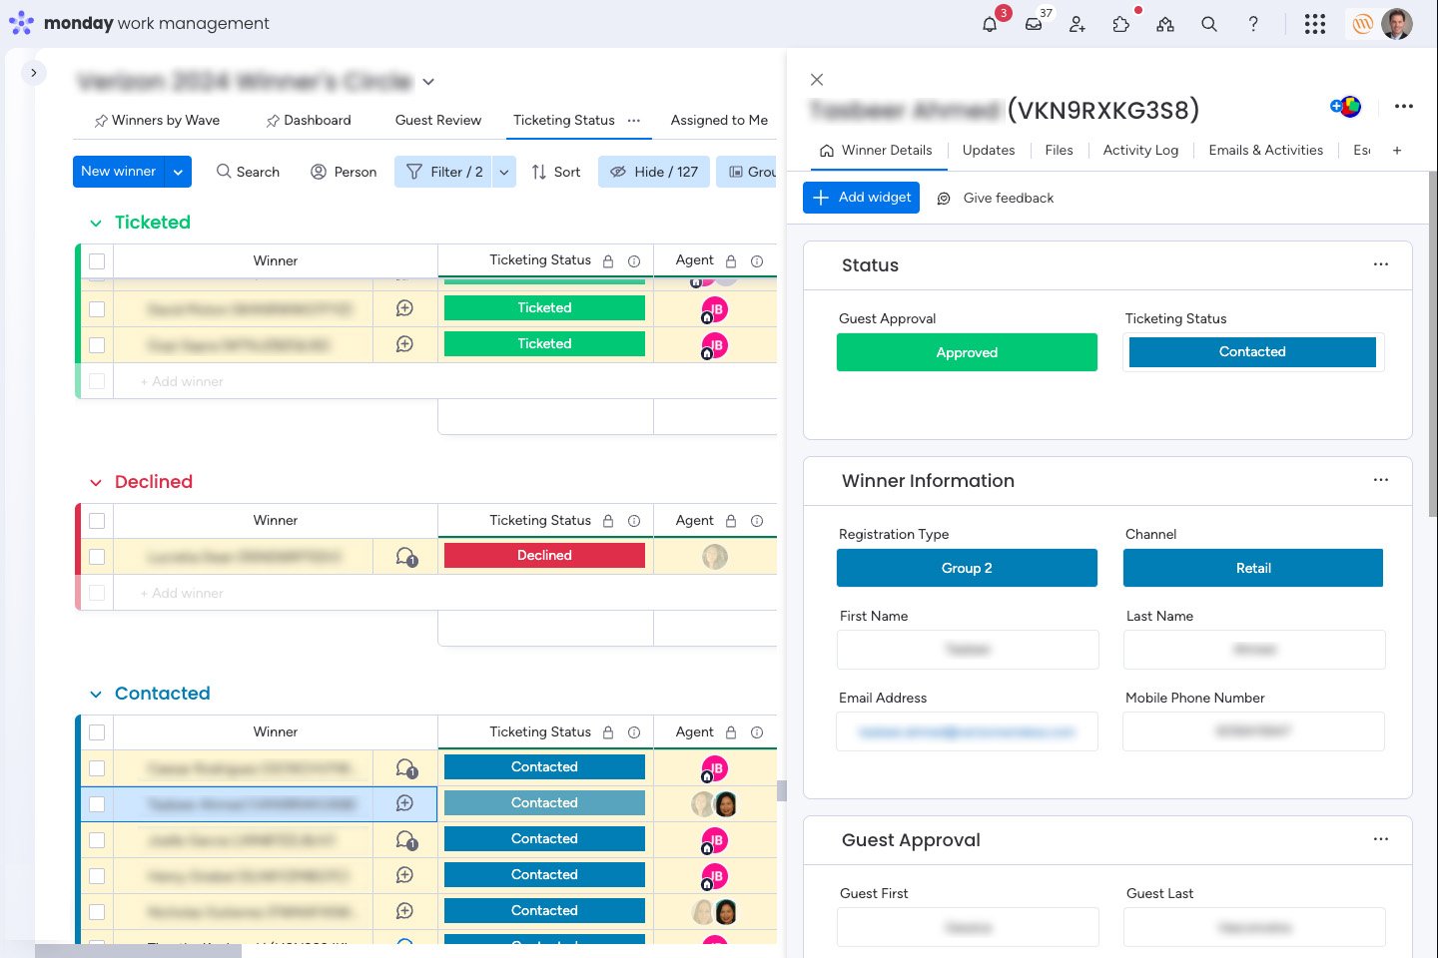Open the Assigned to Me tab

point(719,120)
